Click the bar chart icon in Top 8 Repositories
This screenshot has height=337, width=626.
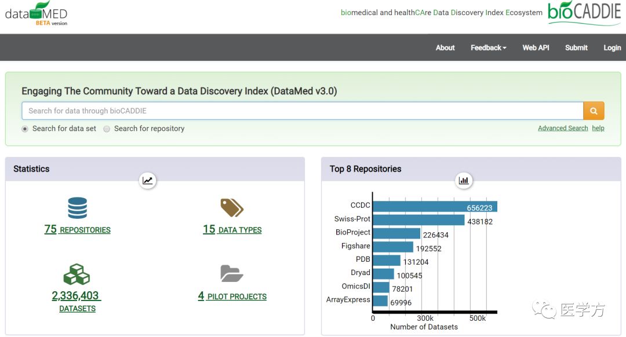click(464, 181)
